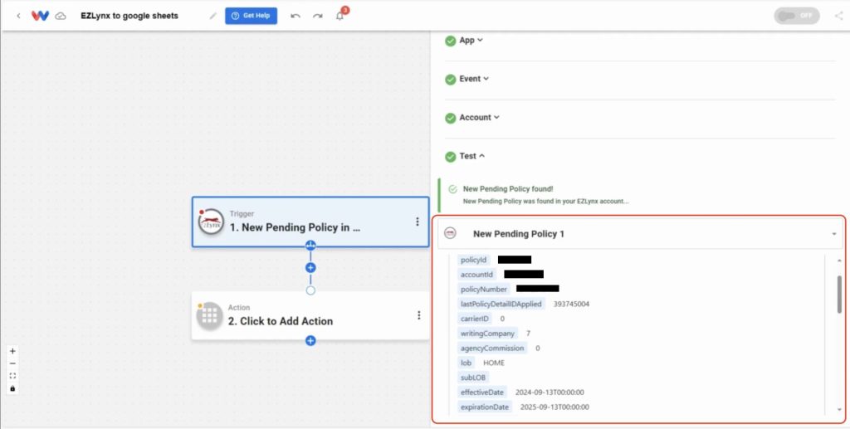Click the carrierID field label
850x429 pixels.
[x=475, y=319]
